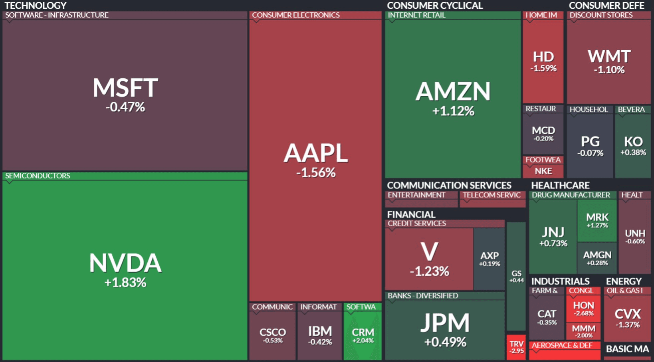Click the WMT Discount Stores tile
This screenshot has height=362, width=654.
pyautogui.click(x=609, y=61)
